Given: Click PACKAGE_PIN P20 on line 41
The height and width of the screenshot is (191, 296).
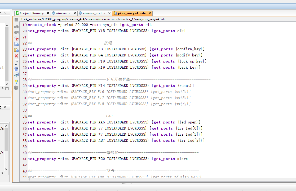Looking at the screenshot, I should tap(89, 159).
